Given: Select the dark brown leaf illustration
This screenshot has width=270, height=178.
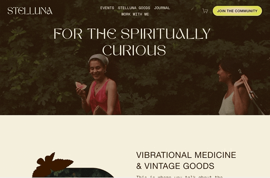Looking at the screenshot, I should (x=52, y=165).
